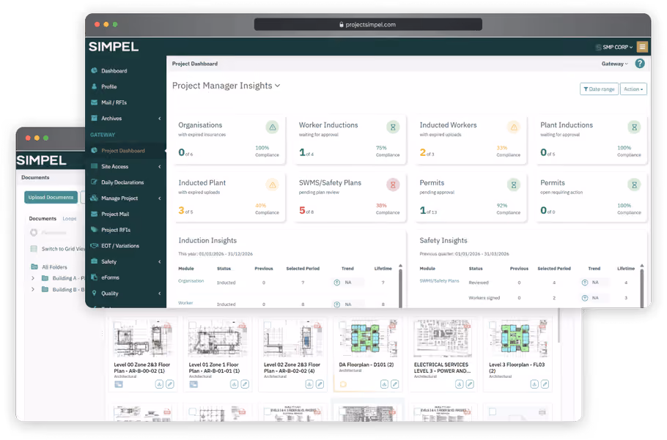This screenshot has width=667, height=440.
Task: Click Switch to Grid View in Documents window
Action: coord(58,249)
